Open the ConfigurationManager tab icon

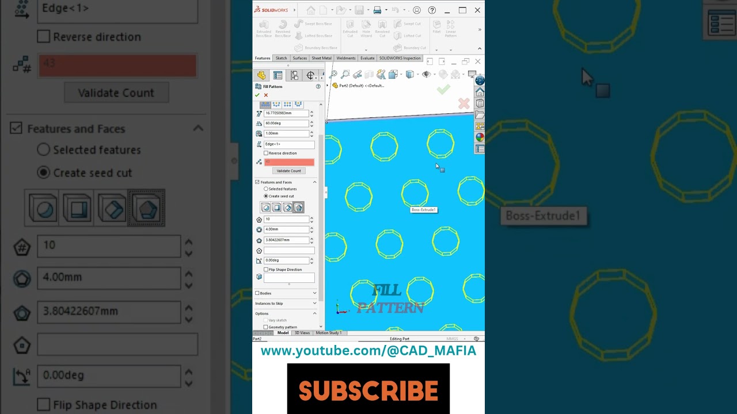[294, 75]
